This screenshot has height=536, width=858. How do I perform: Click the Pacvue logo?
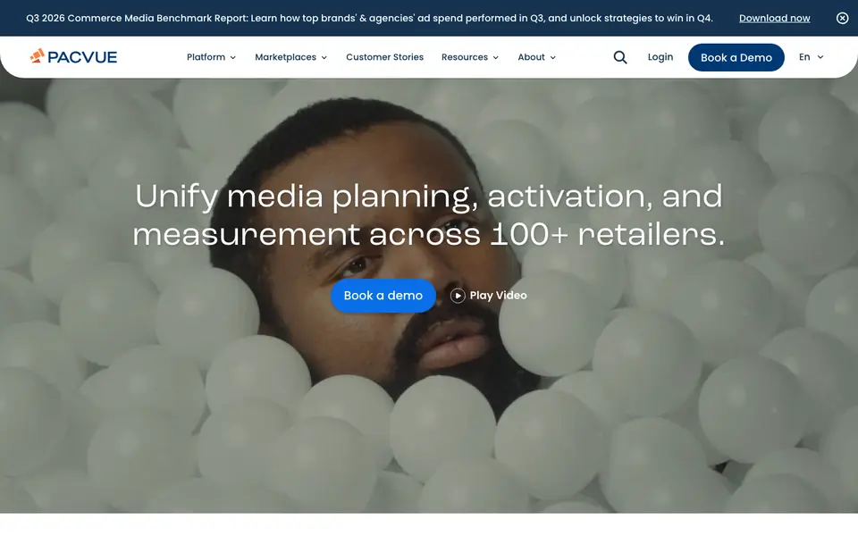(73, 56)
